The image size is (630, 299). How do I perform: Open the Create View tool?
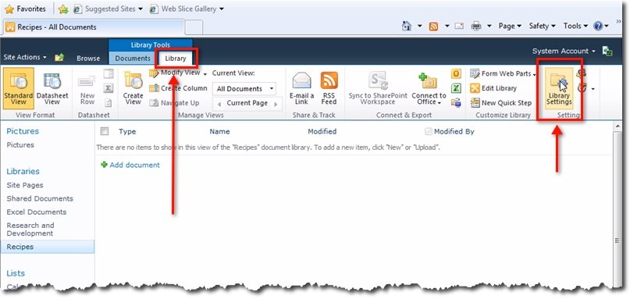[133, 88]
